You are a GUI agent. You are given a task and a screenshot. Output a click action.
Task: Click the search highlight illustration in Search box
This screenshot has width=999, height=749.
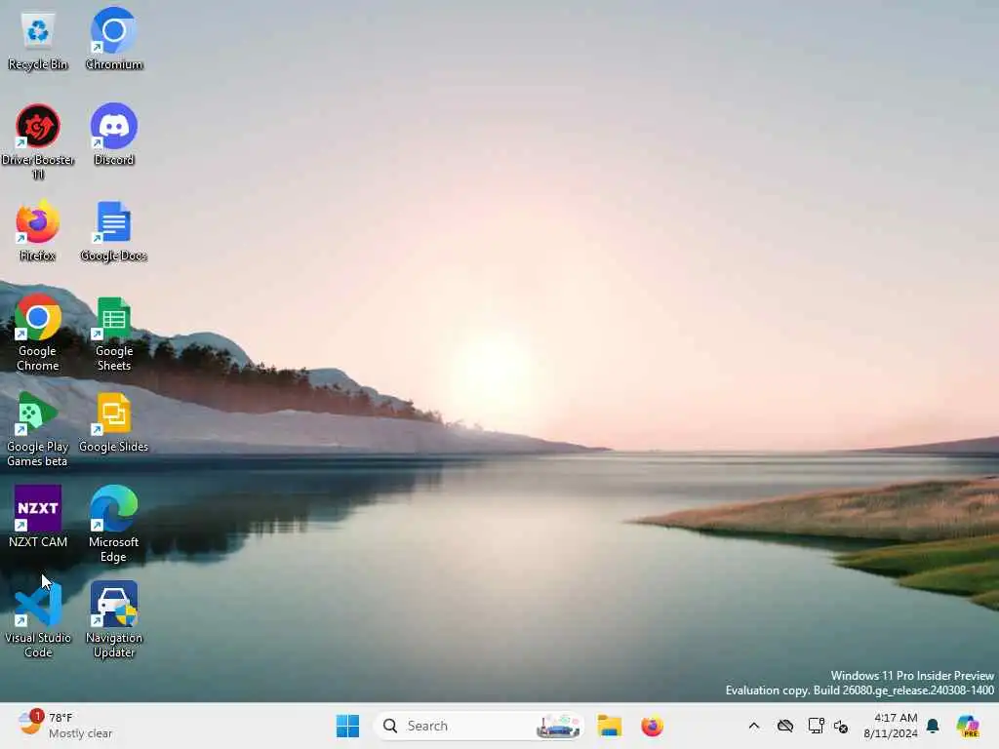(558, 726)
